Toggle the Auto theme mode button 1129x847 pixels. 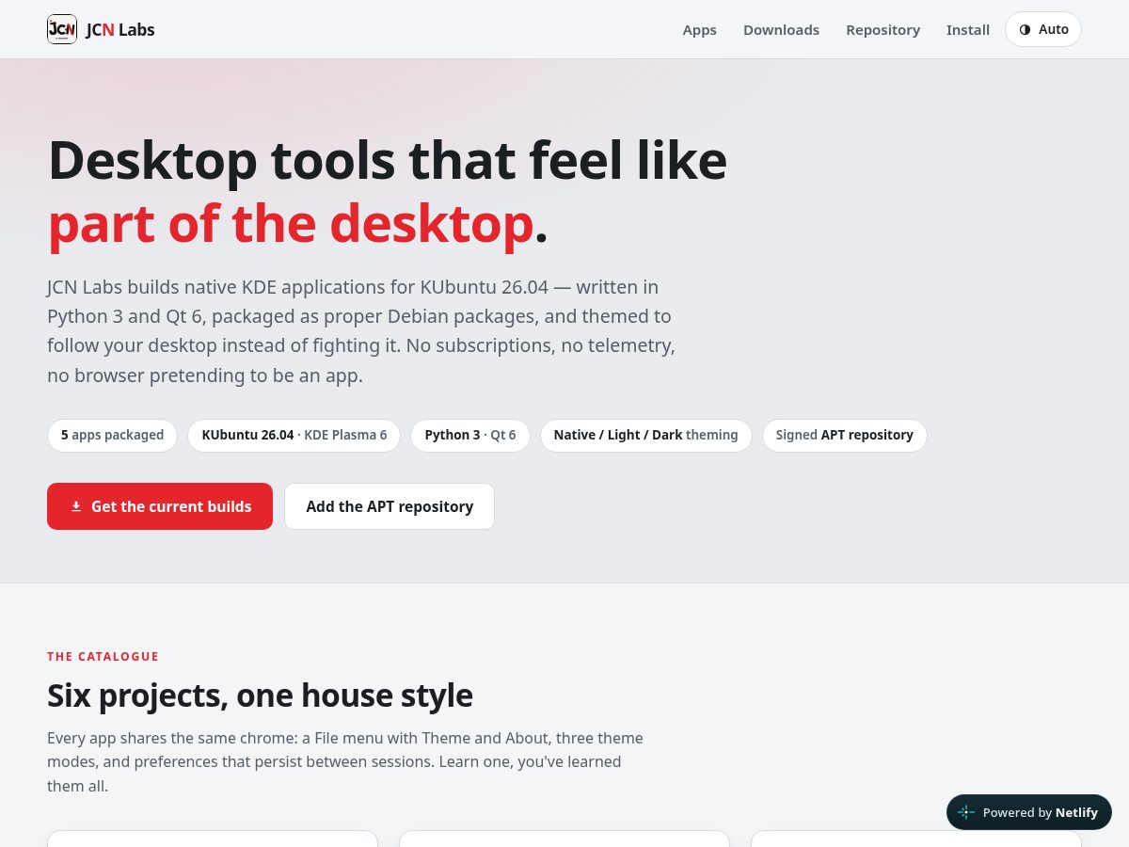click(1043, 29)
